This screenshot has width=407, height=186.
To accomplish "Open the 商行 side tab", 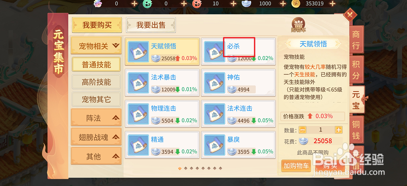I will pos(356,40).
